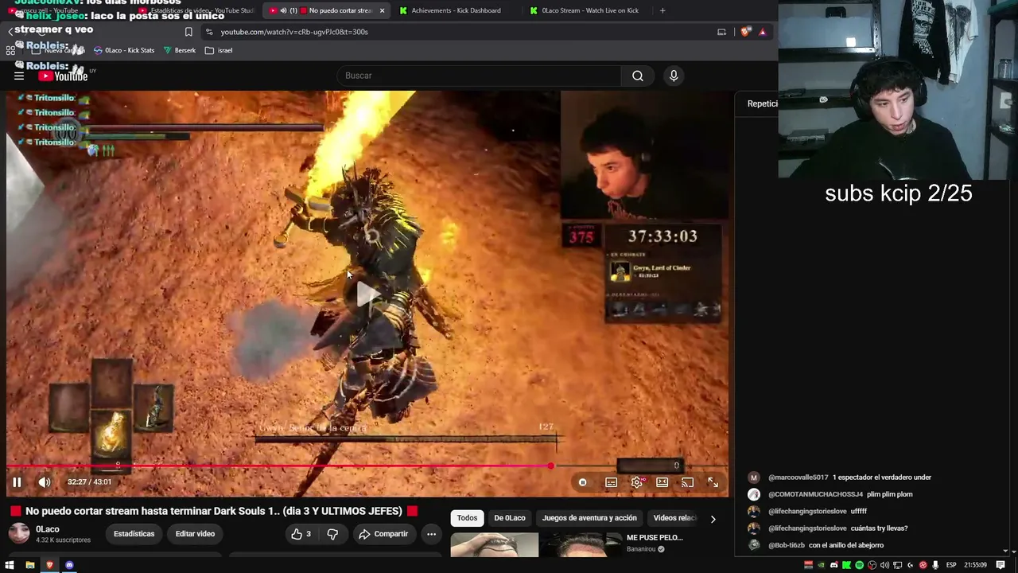Open Spotify tray icon
Image resolution: width=1018 pixels, height=573 pixels.
859,565
